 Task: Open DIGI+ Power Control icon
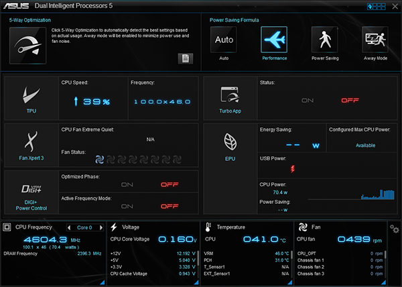(31, 189)
